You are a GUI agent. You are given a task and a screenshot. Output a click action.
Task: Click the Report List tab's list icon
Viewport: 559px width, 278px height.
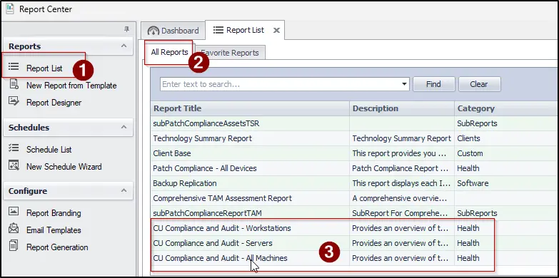coord(218,30)
